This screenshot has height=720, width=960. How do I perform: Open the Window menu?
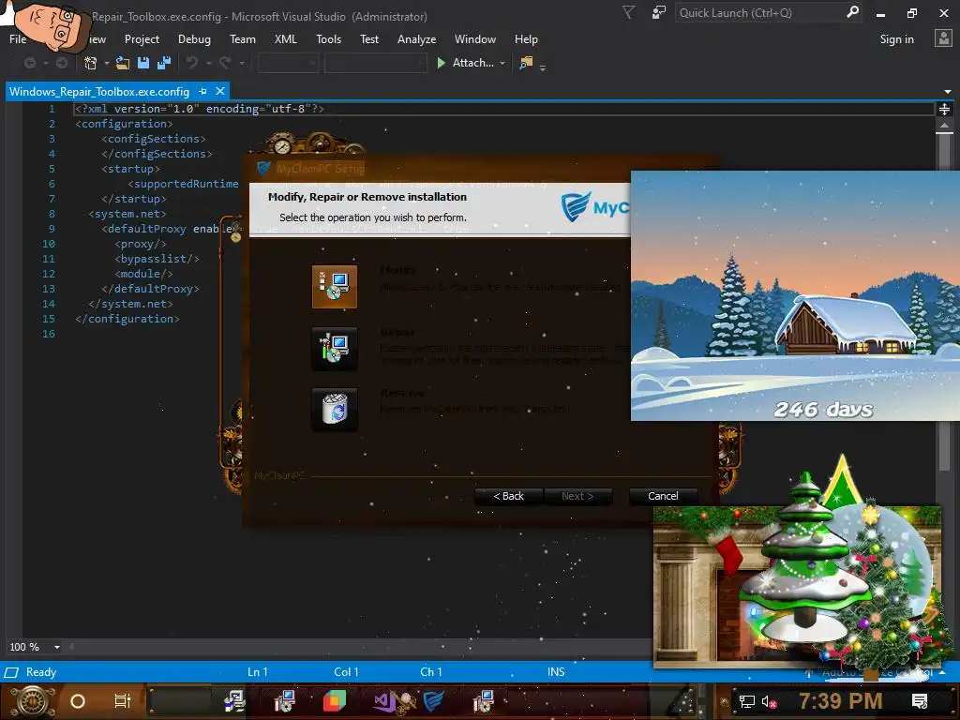click(x=475, y=39)
